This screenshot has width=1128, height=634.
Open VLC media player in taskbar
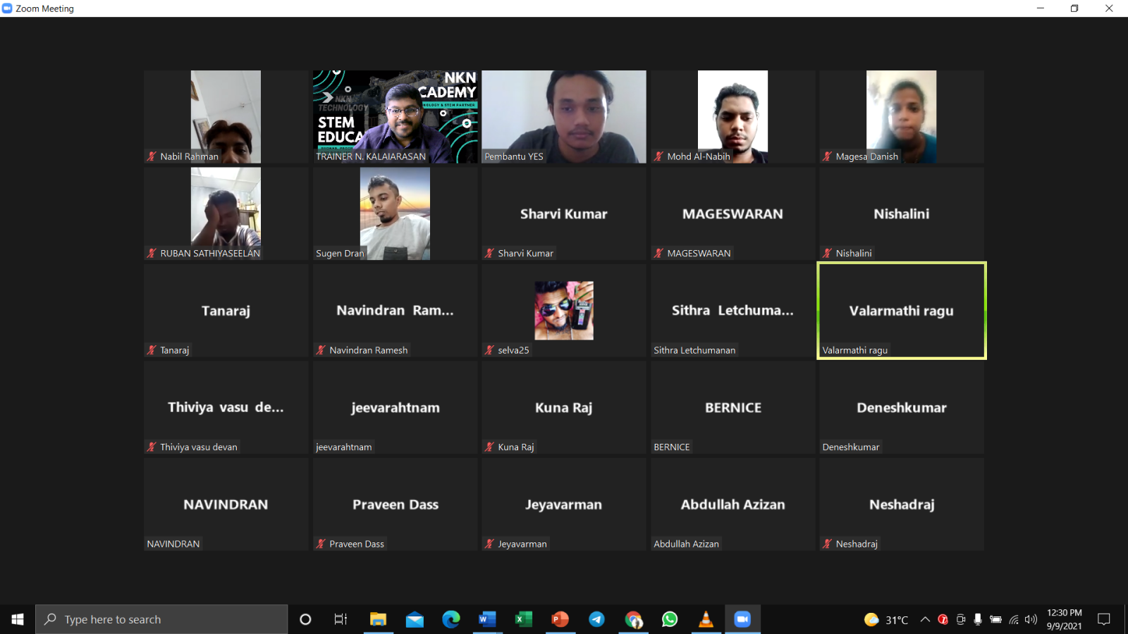point(705,619)
